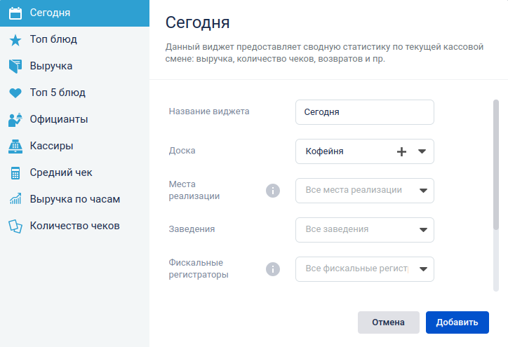Click the chart icon for Выручка по часам
Image resolution: width=508 pixels, height=347 pixels.
click(15, 199)
